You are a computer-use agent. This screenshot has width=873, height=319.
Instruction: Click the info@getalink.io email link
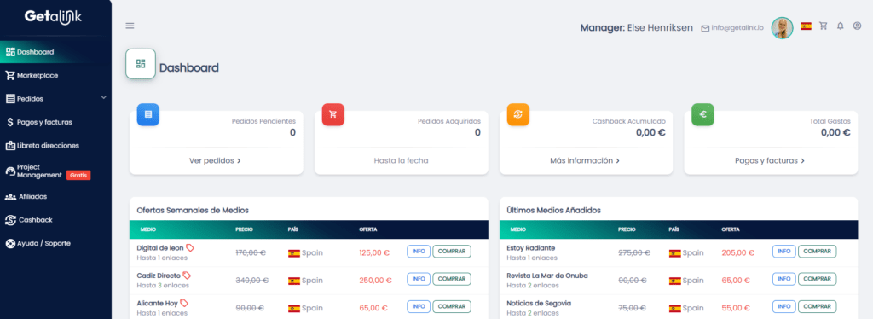pos(732,28)
